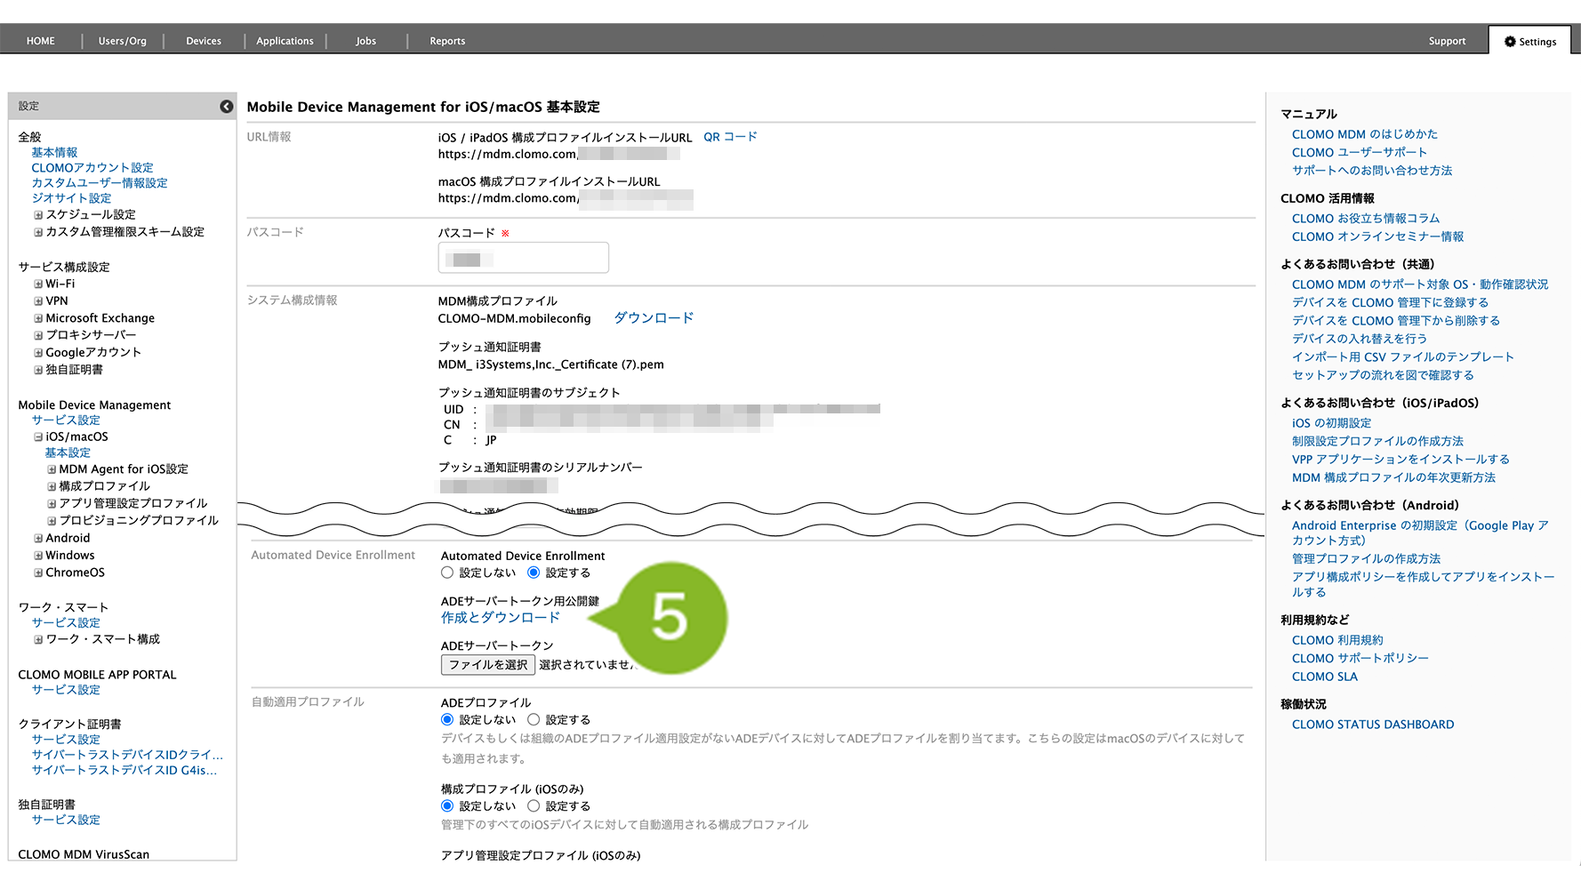Open CLOMO サポートポリシー link
The width and height of the screenshot is (1581, 889).
[x=1360, y=659]
